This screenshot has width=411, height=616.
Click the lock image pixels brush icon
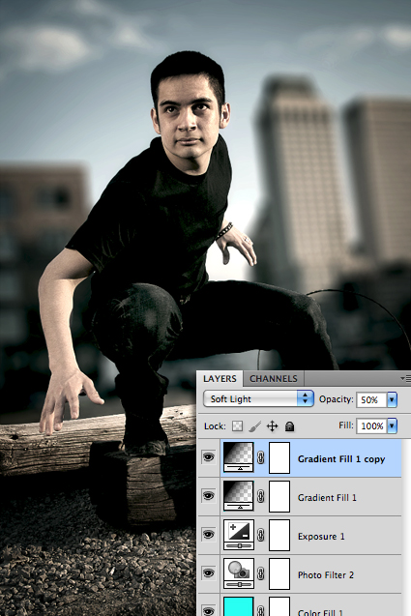pyautogui.click(x=254, y=426)
